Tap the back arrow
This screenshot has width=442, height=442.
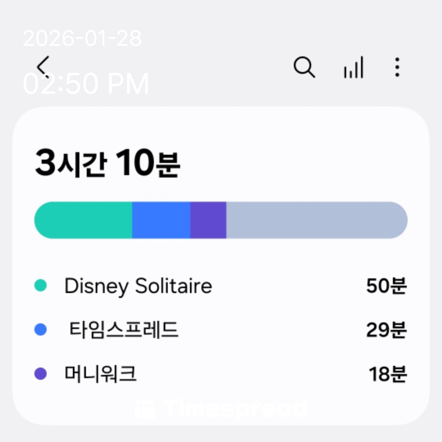[x=43, y=66]
